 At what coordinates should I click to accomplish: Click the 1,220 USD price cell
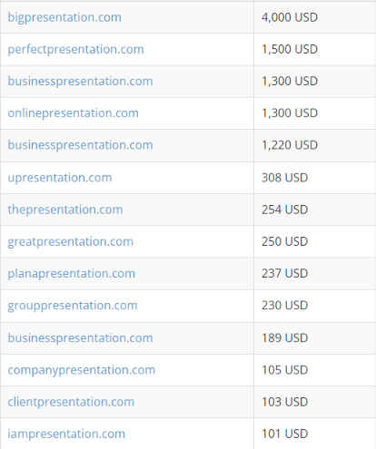(315, 145)
